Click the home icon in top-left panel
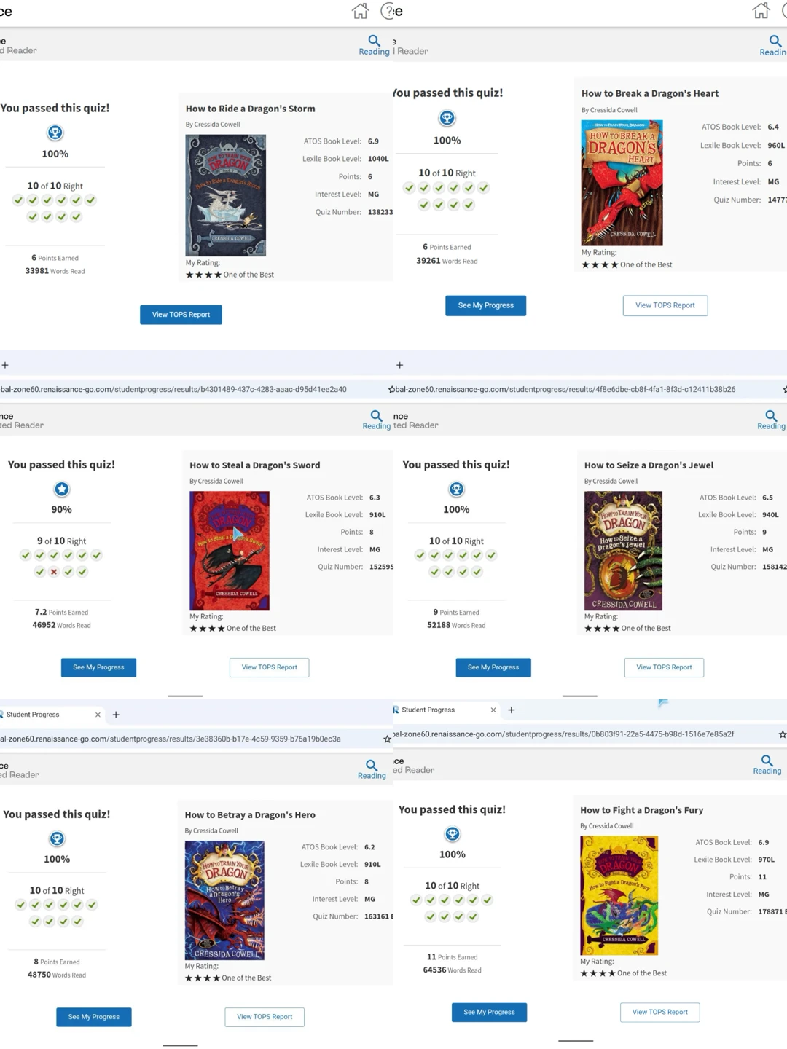The height and width of the screenshot is (1049, 787). 360,11
